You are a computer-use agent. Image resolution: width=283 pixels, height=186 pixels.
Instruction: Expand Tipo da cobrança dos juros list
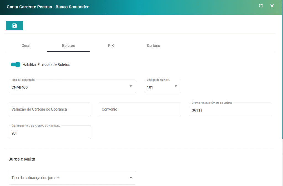[69, 178]
